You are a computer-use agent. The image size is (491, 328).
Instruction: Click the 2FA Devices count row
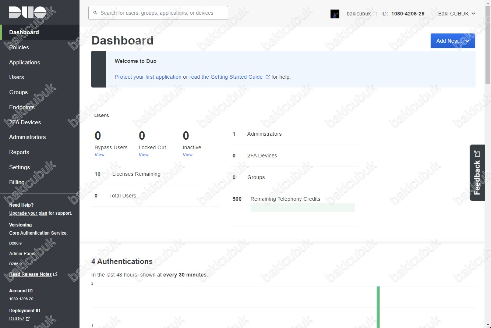pos(294,156)
